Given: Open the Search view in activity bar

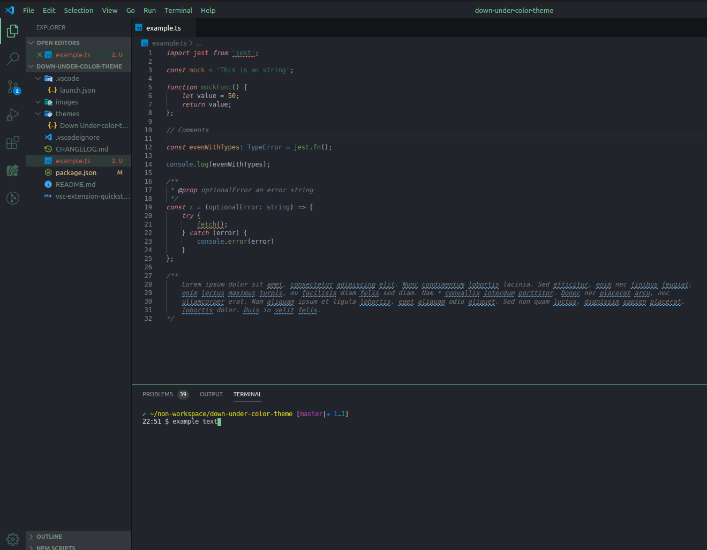Looking at the screenshot, I should click(x=13, y=58).
